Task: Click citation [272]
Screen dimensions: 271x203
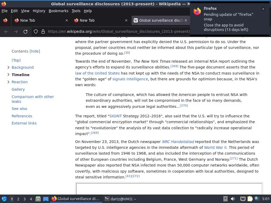Action: pyautogui.click(x=135, y=176)
